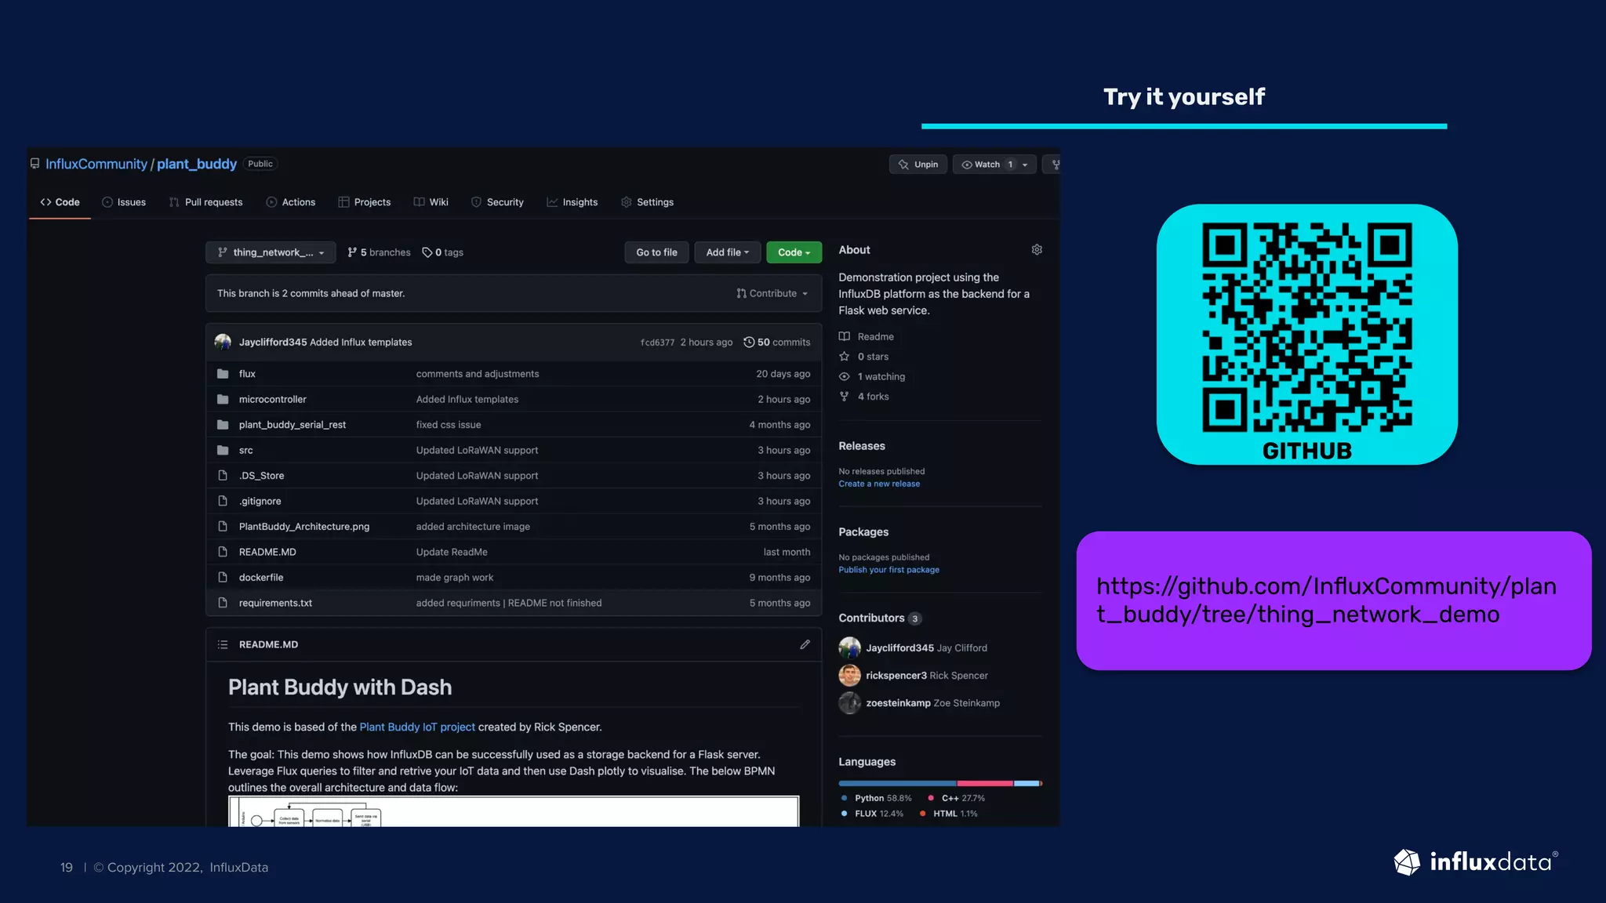This screenshot has height=903, width=1606.
Task: Click the plant_buddy_serial_rest folder icon
Action: coord(223,425)
